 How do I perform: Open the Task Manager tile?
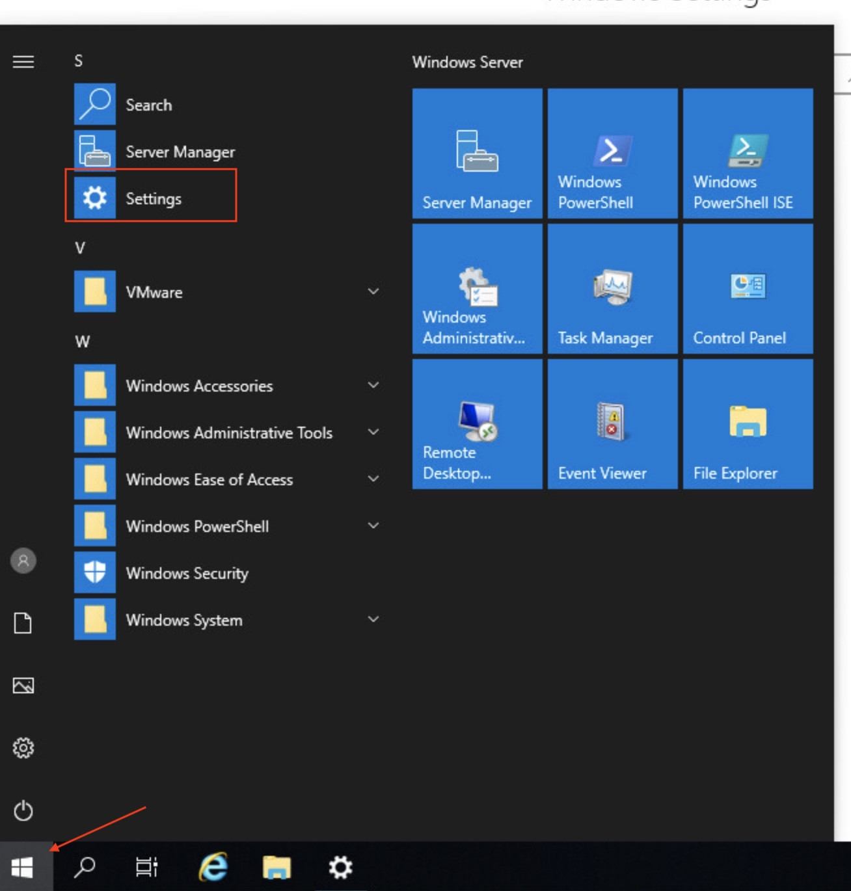pos(612,289)
